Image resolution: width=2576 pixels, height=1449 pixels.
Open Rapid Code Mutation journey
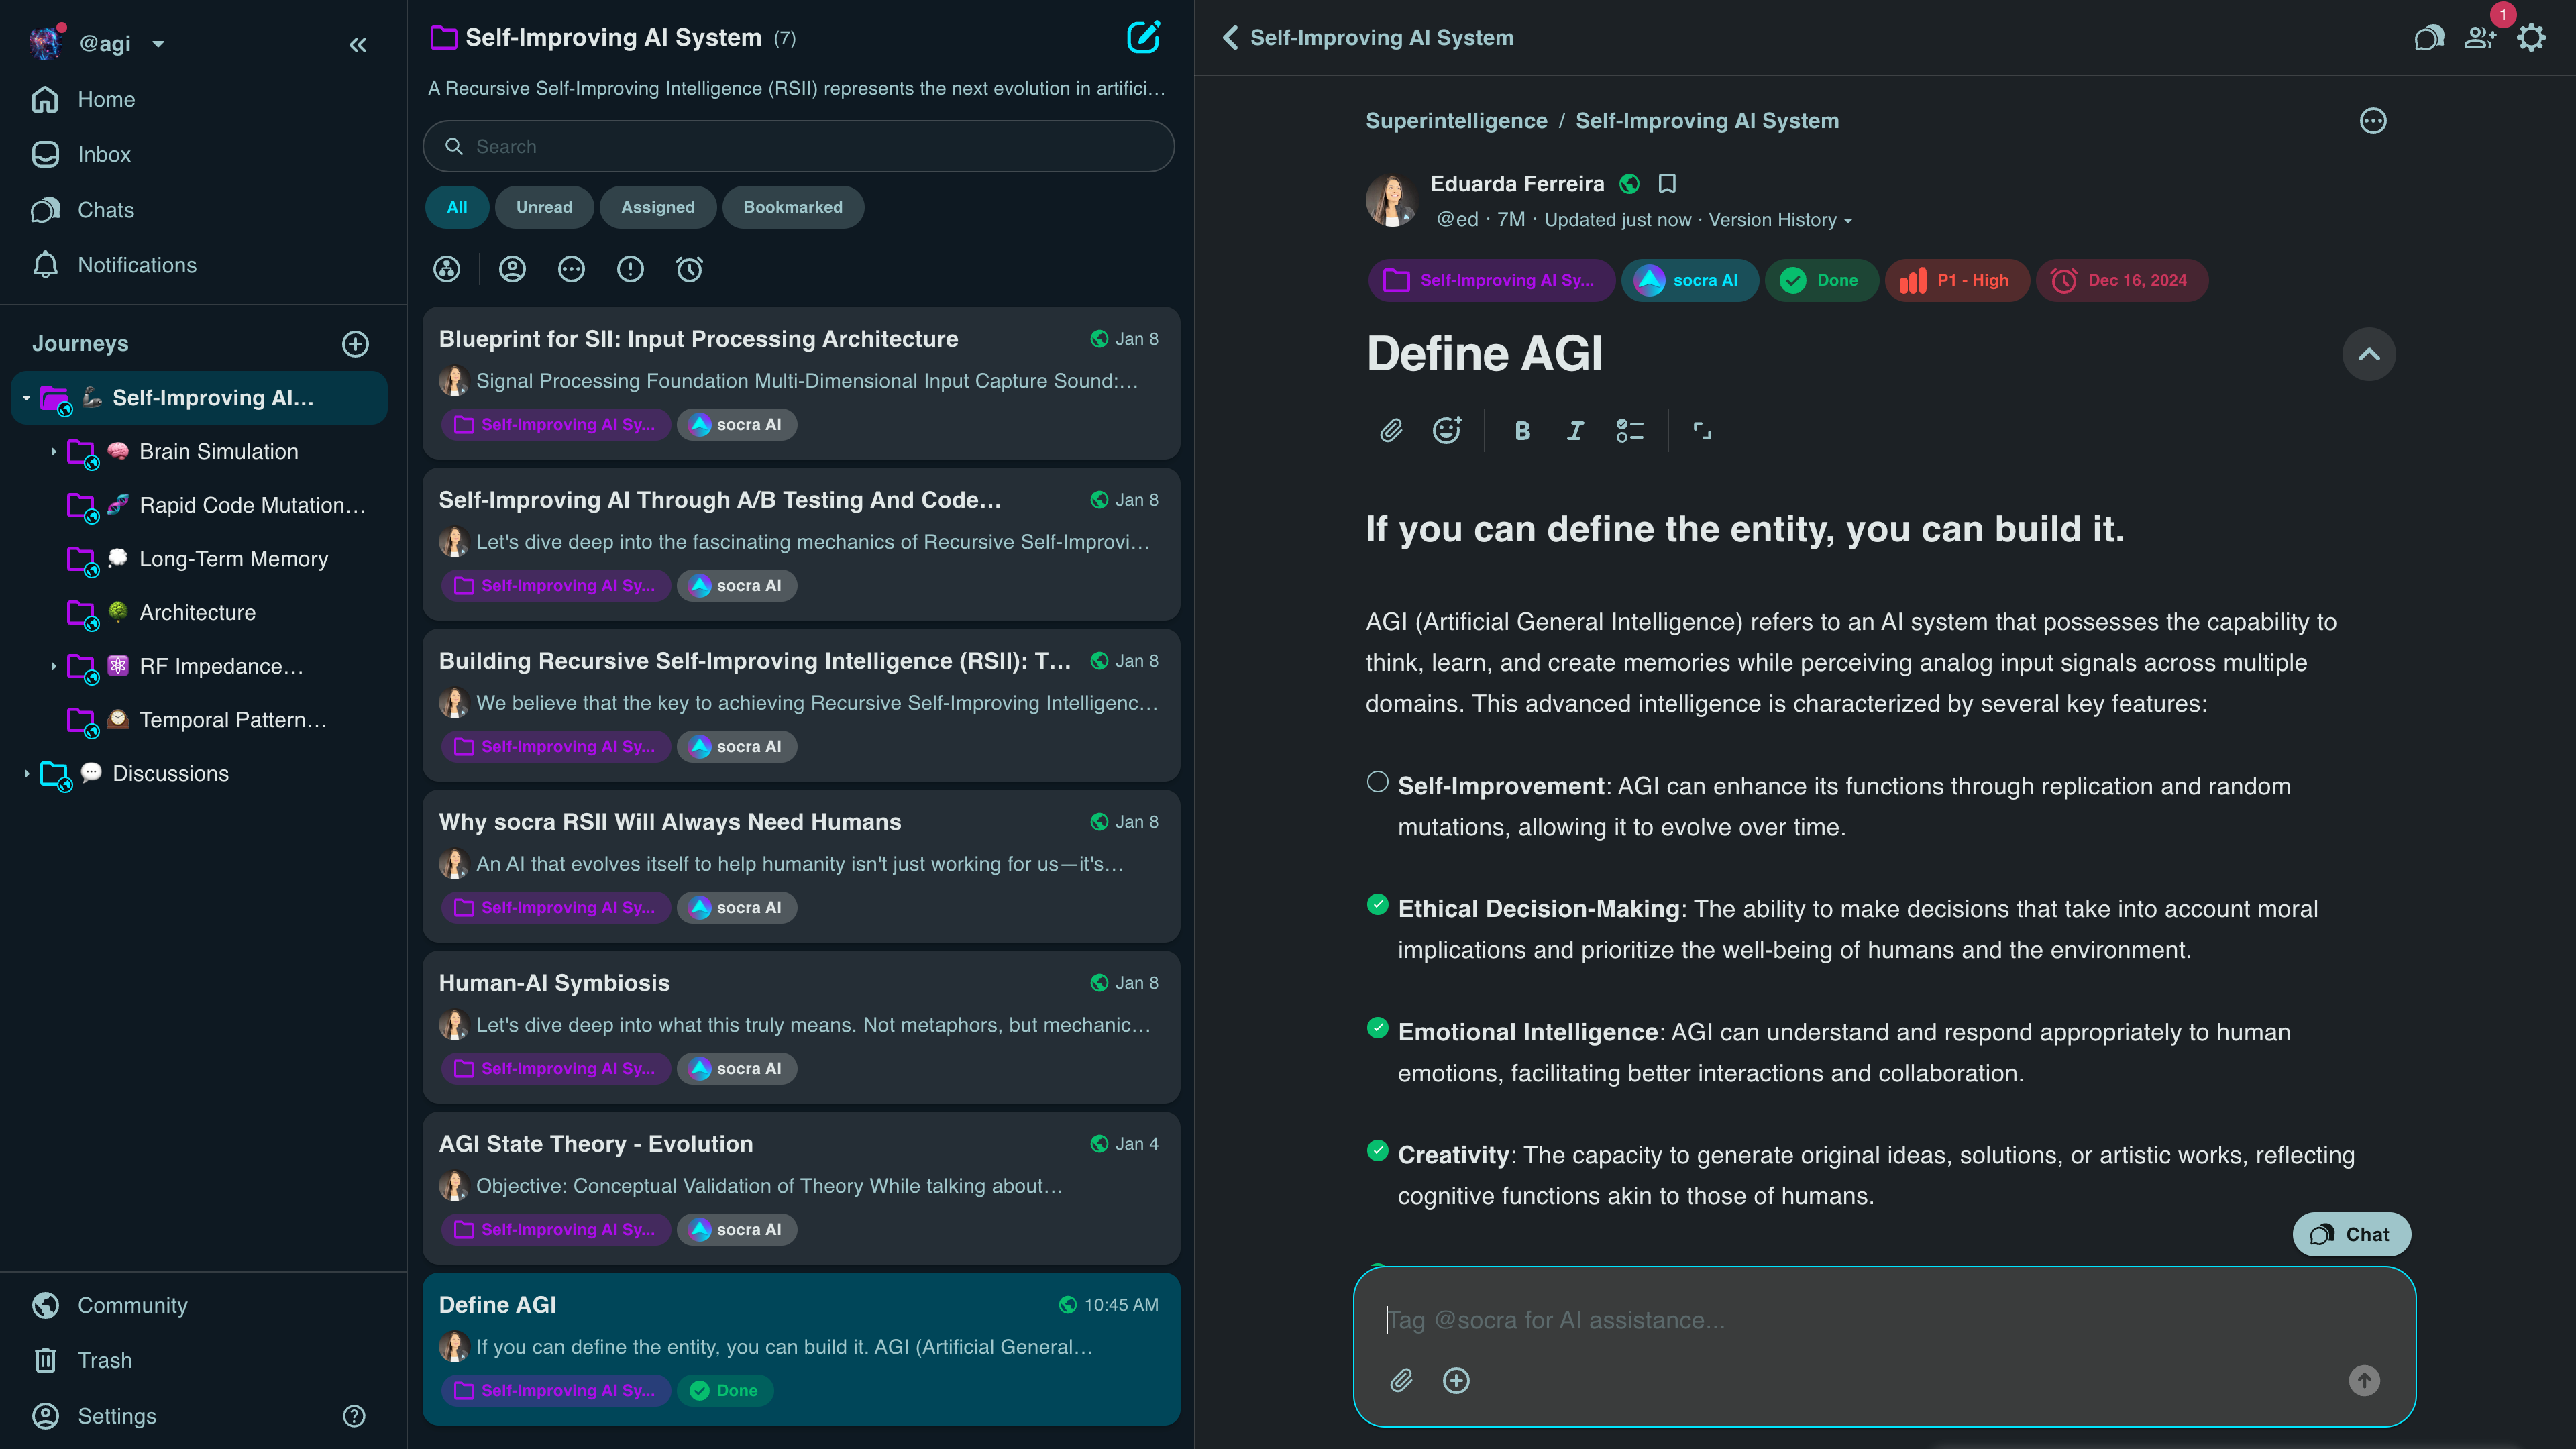(252, 506)
